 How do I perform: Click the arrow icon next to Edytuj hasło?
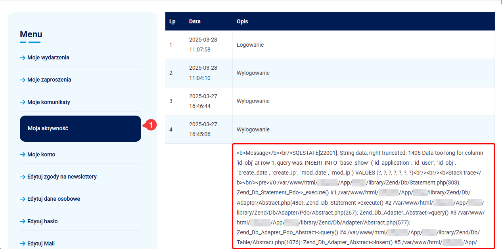(x=23, y=222)
